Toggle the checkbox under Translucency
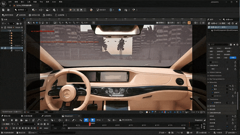This screenshot has width=240, height=135. click(x=212, y=103)
